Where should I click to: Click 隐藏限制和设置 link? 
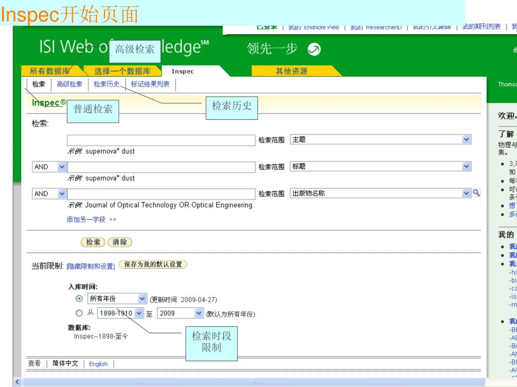(x=91, y=266)
